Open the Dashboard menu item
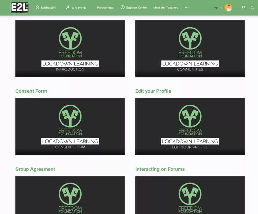The image size is (258, 214). (48, 8)
